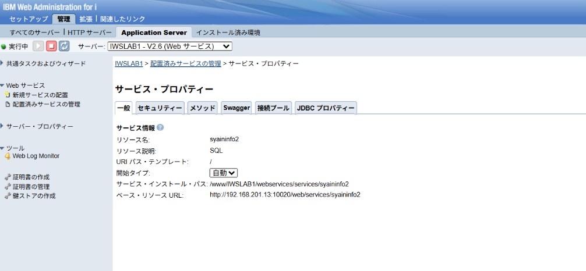Follow the IWSLAB1 breadcrumb link
The image size is (586, 271).
(129, 63)
